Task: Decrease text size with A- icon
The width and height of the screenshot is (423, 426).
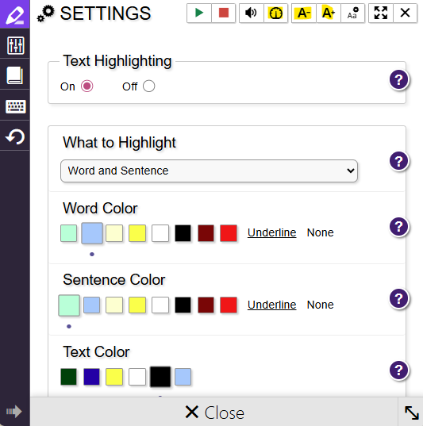Action: tap(304, 13)
